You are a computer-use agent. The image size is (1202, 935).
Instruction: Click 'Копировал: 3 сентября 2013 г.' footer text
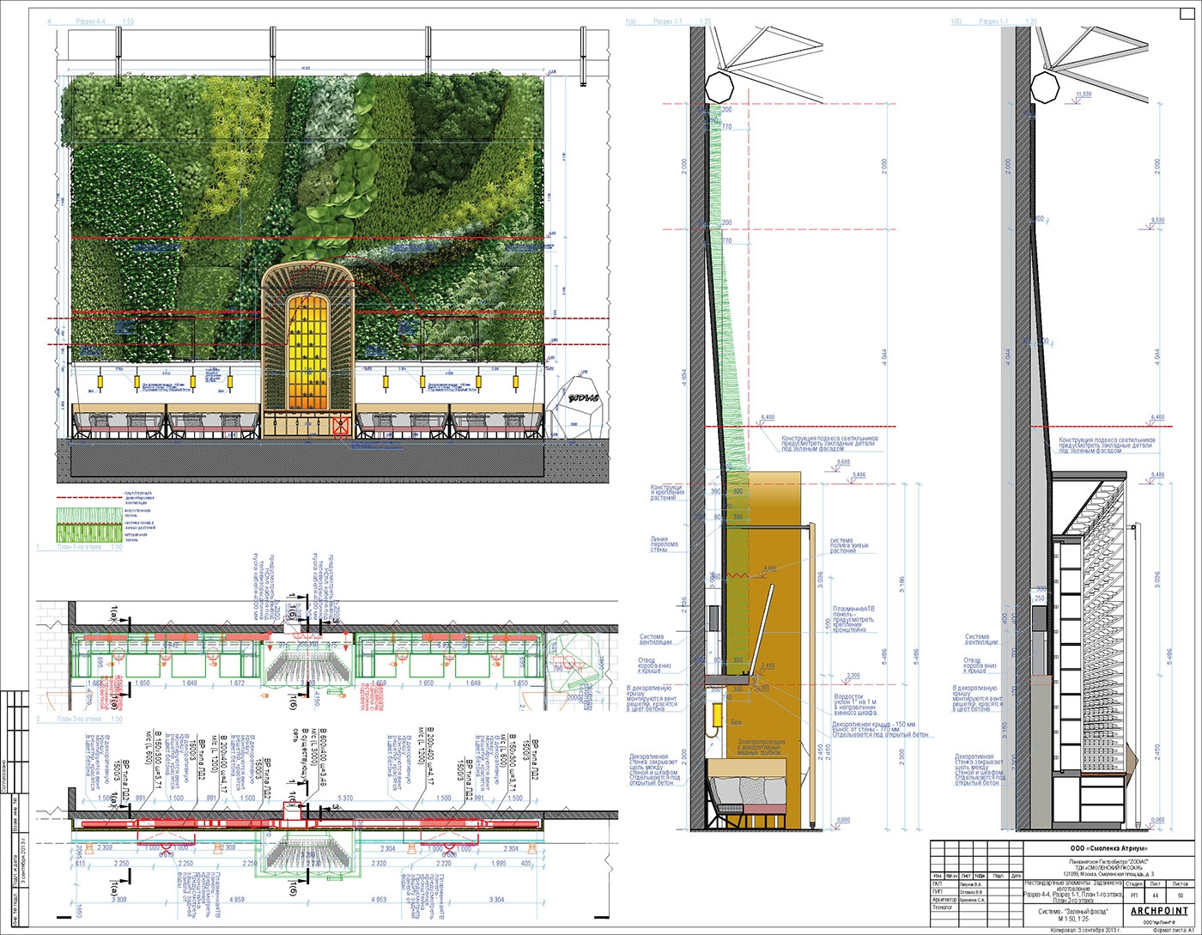point(1084,930)
